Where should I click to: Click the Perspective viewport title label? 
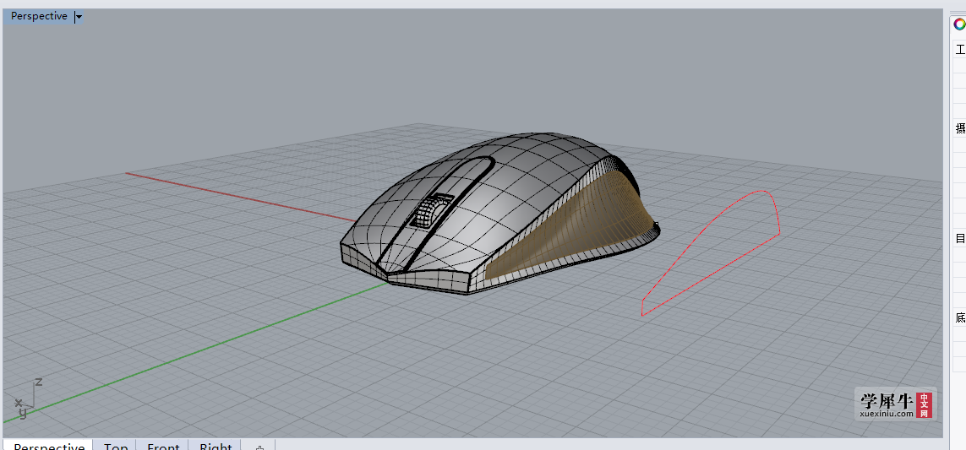(39, 17)
